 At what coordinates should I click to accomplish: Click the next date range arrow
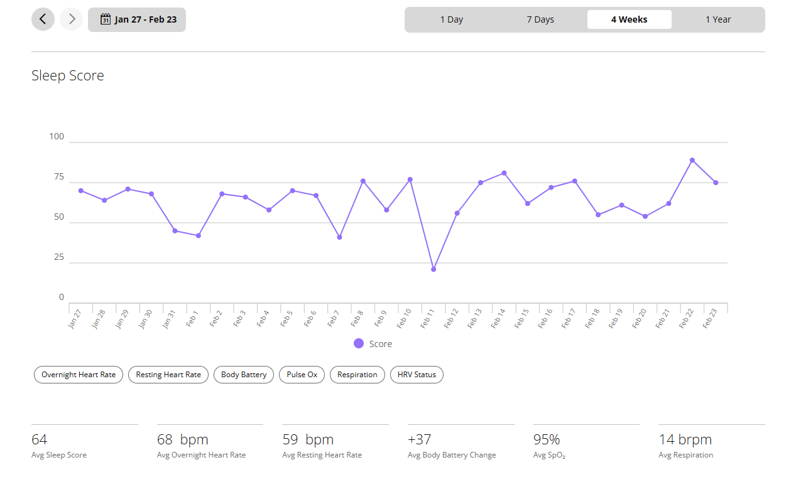pyautogui.click(x=72, y=19)
